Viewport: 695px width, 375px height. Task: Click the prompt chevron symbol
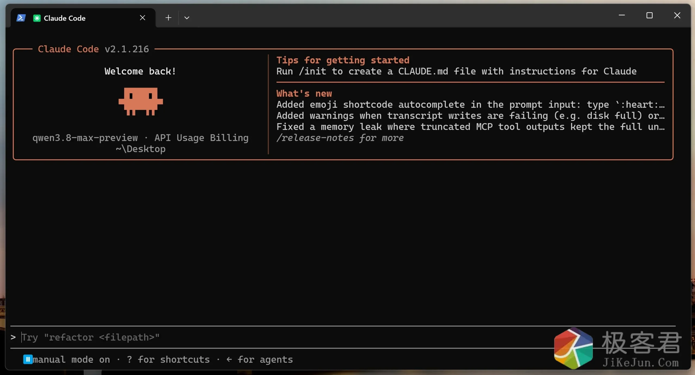click(13, 337)
